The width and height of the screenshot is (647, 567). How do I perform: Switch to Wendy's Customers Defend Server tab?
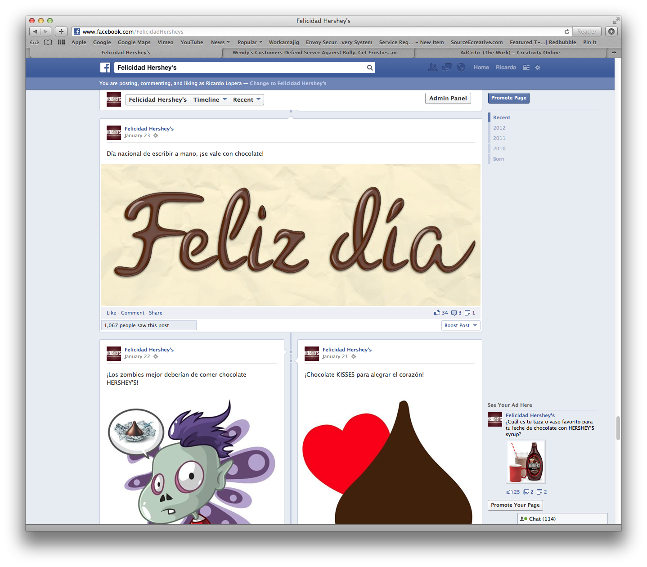point(317,53)
